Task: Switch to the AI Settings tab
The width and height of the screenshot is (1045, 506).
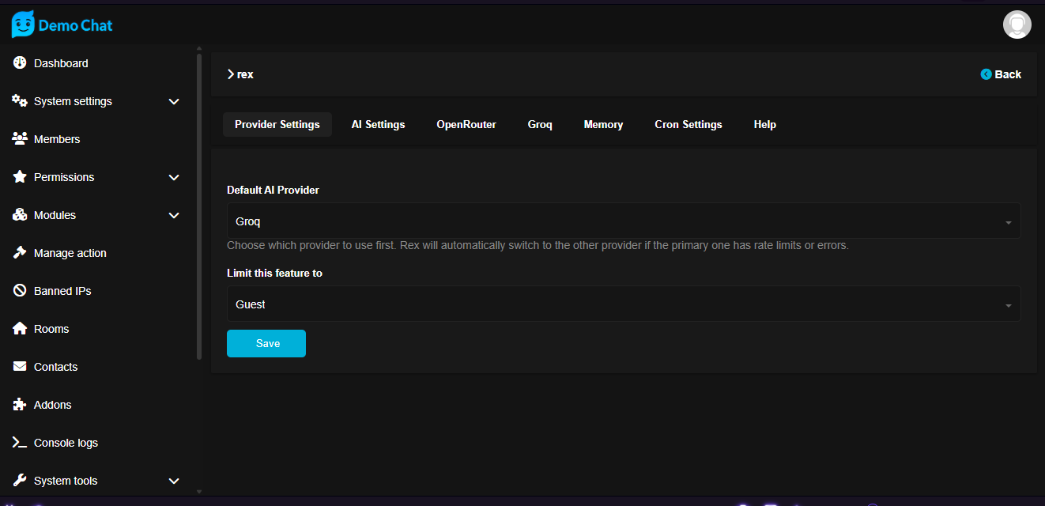Action: point(378,125)
